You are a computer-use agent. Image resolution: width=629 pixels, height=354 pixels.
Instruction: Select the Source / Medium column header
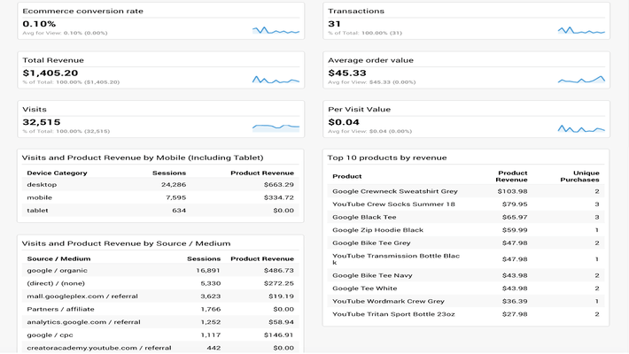[x=58, y=258]
